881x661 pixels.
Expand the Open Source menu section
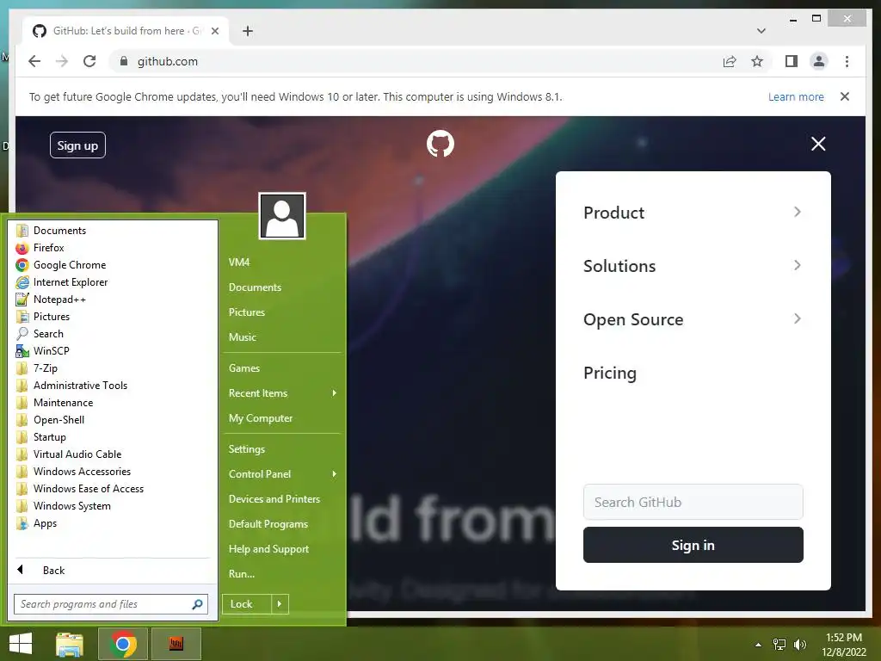tap(693, 319)
